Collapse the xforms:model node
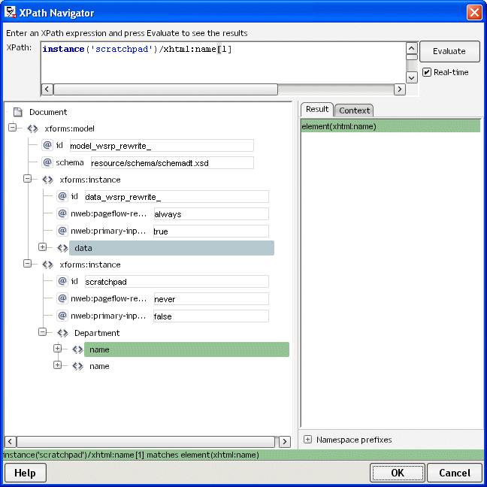The width and height of the screenshot is (487, 487). [12, 127]
